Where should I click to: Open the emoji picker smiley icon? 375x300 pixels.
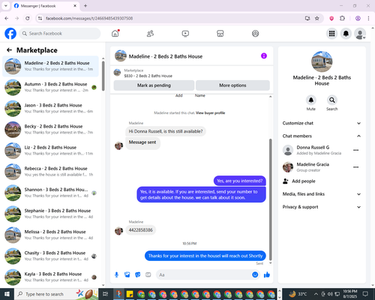coord(255,274)
